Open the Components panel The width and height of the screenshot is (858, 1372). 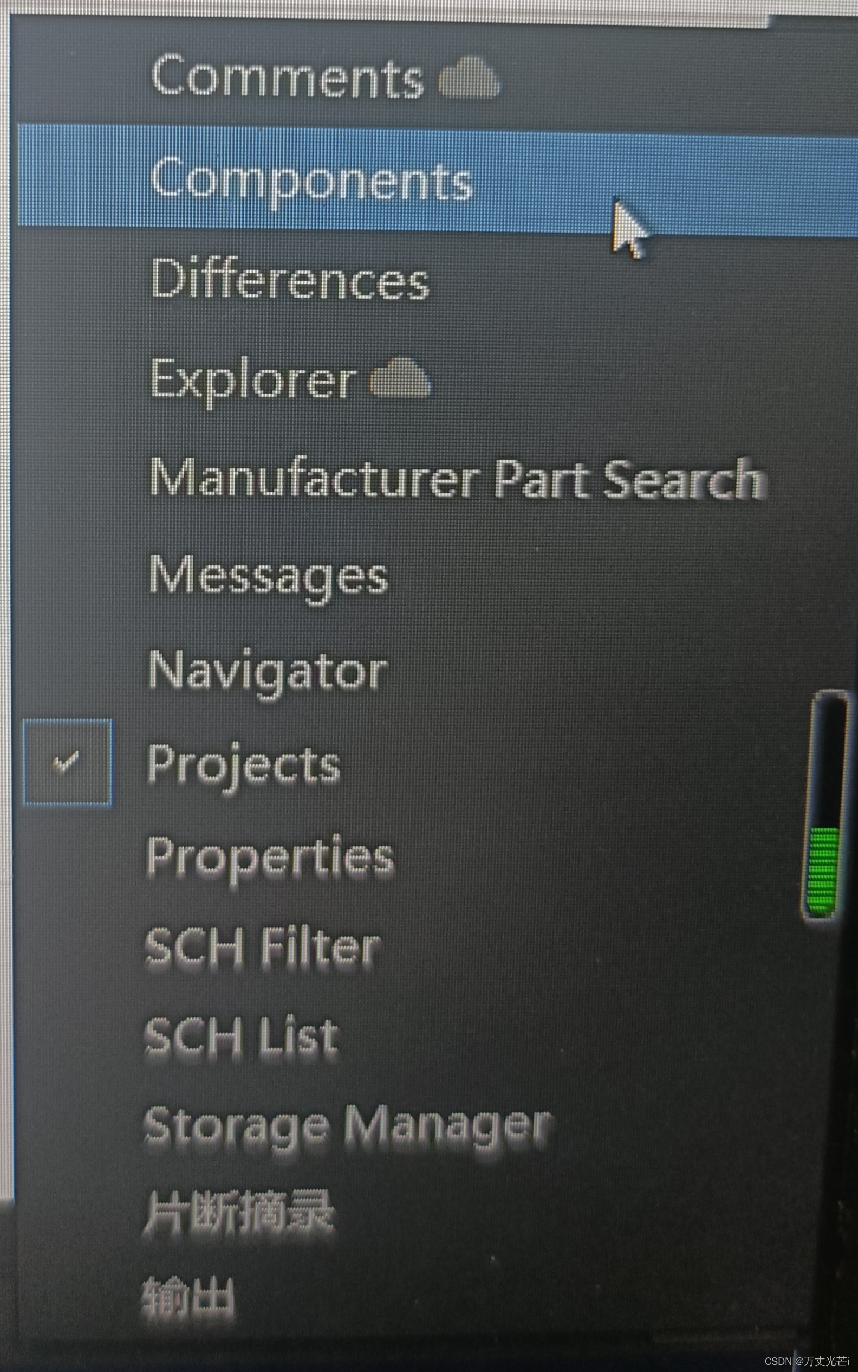437,179
